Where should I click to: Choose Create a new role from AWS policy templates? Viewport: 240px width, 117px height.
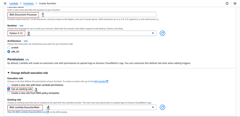(x=9, y=93)
